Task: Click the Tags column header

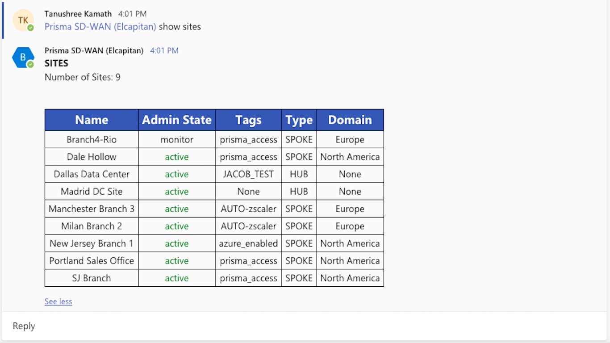Action: pos(248,120)
